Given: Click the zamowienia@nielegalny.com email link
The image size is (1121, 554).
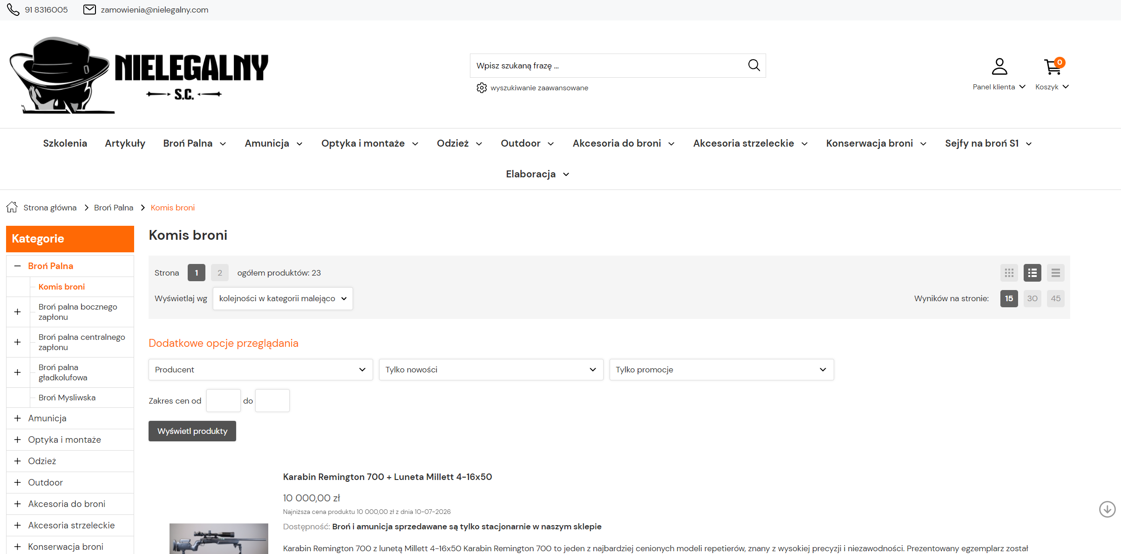Looking at the screenshot, I should (x=155, y=10).
